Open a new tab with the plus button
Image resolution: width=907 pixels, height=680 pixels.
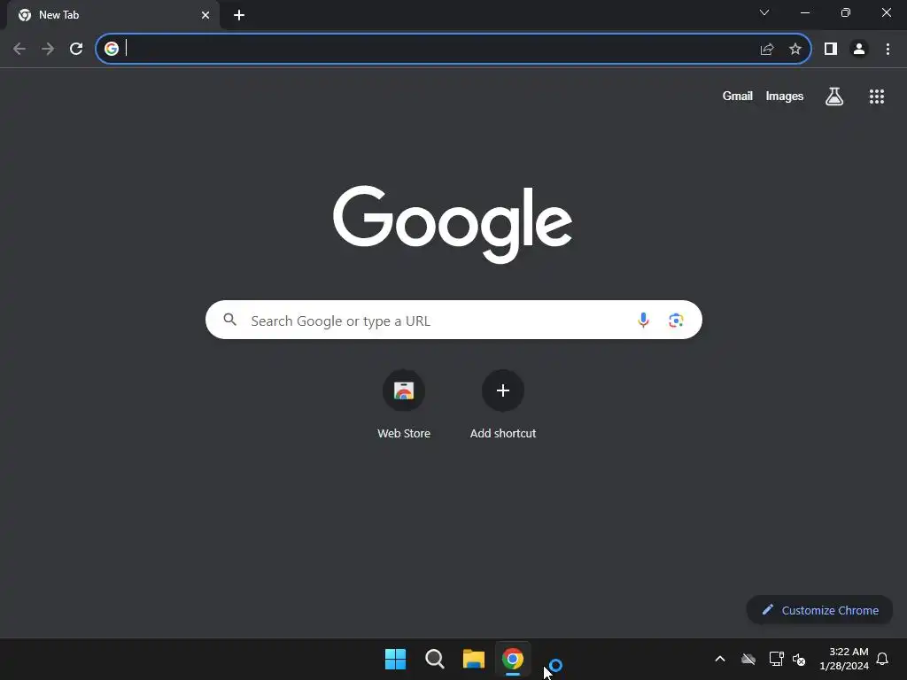(x=239, y=15)
